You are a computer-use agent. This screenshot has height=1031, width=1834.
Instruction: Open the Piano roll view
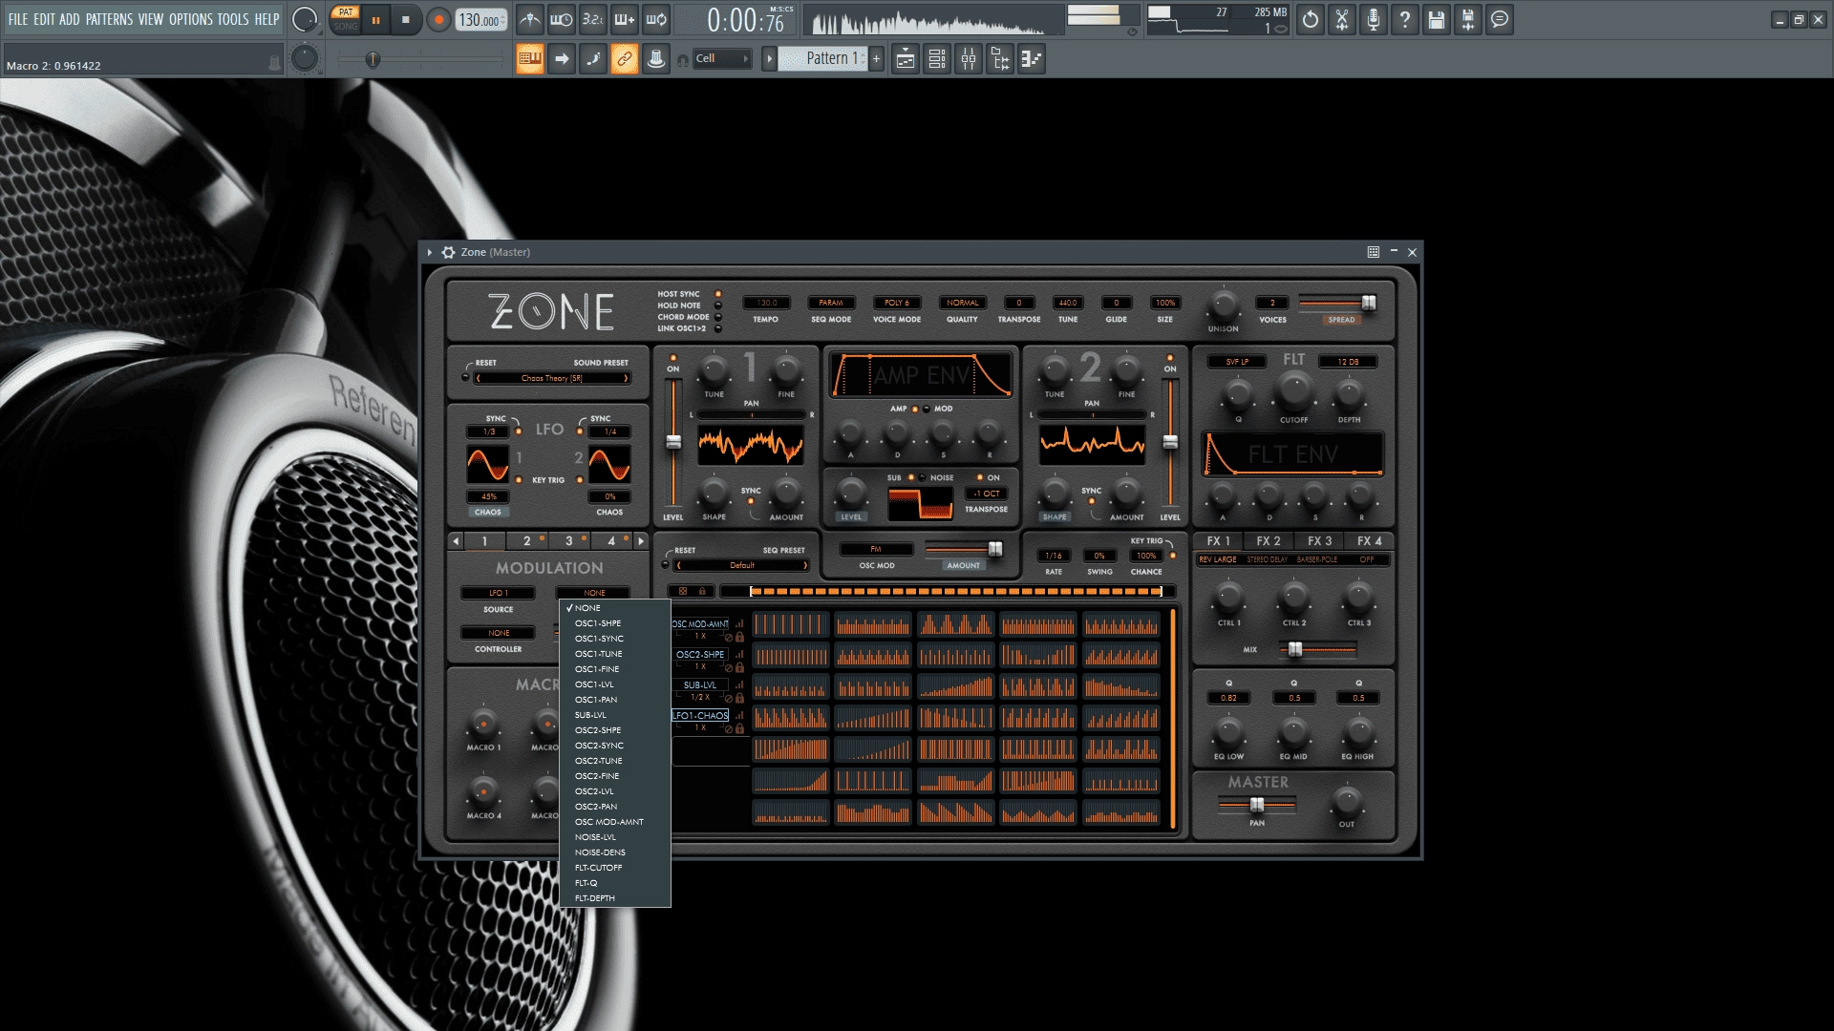(x=1032, y=59)
